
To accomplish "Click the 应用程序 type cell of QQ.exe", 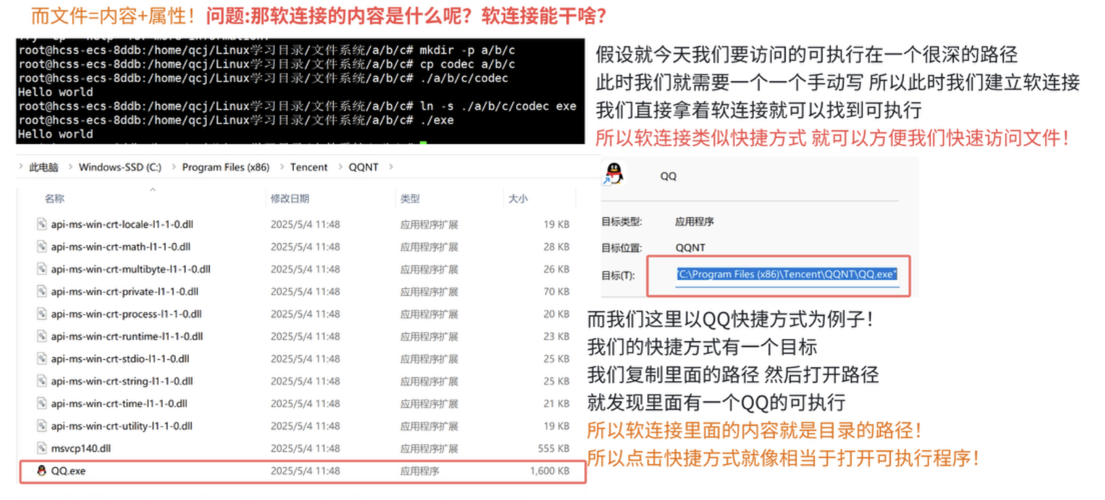I will tap(420, 470).
